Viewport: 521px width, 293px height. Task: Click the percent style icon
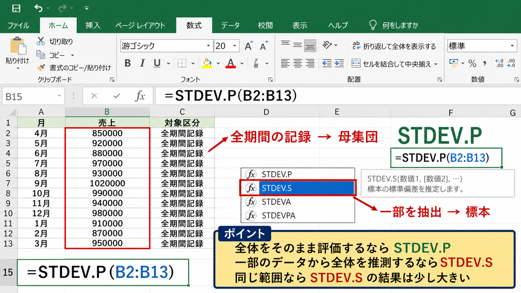point(472,64)
